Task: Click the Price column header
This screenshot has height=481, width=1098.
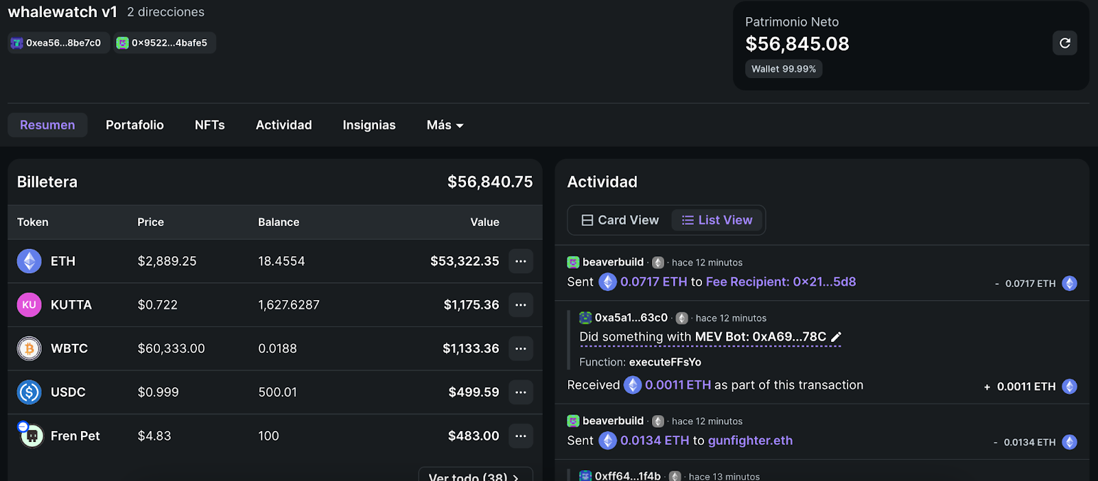Action: pos(150,222)
